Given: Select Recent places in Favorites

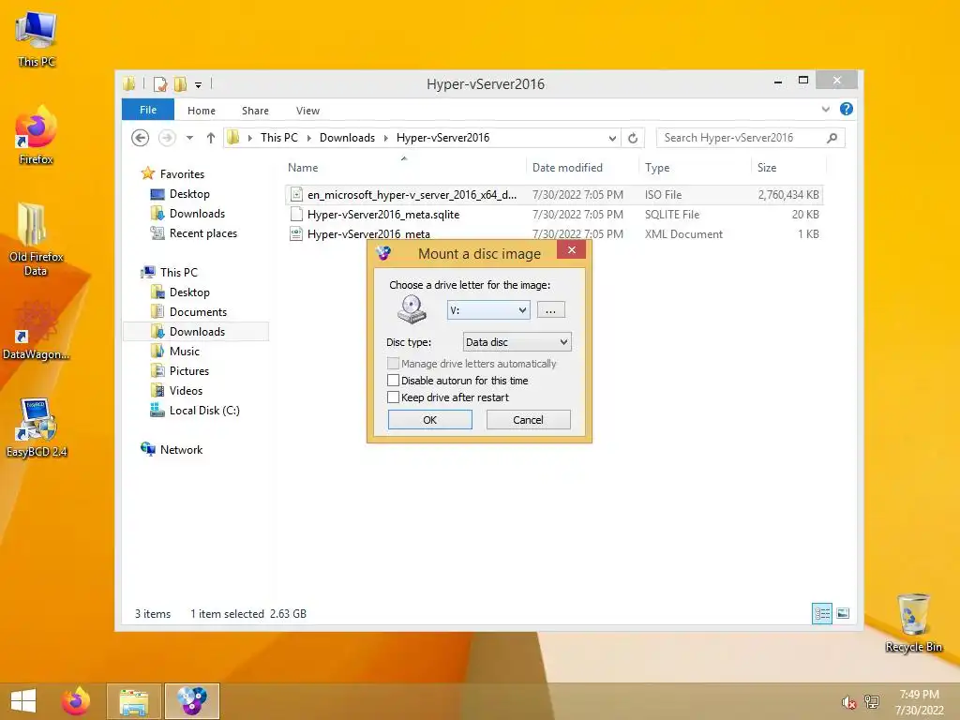Looking at the screenshot, I should pos(202,233).
